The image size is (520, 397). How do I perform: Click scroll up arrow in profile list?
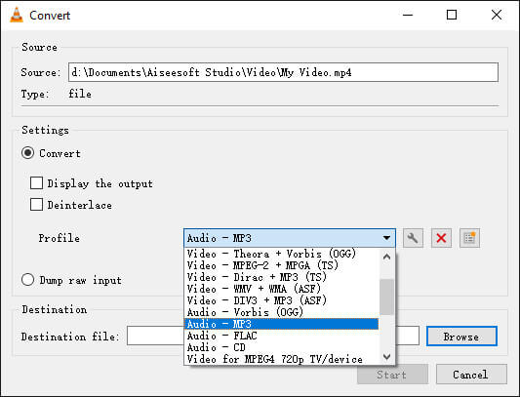(x=386, y=257)
